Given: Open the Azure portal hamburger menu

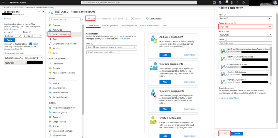Looking at the screenshot, I should coord(3,3).
